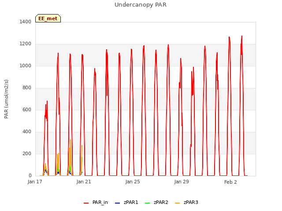Image resolution: width=282 pixels, height=211 pixels.
Task: Click the Feb 2 x-axis label
Action: tap(230, 182)
